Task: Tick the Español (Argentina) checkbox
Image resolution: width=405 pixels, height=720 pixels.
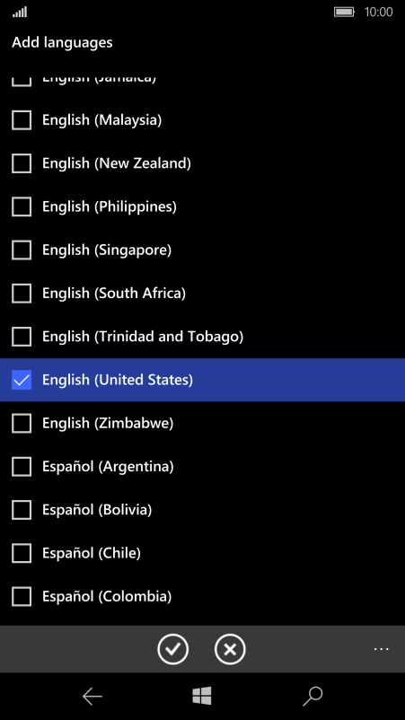Action: pos(22,467)
